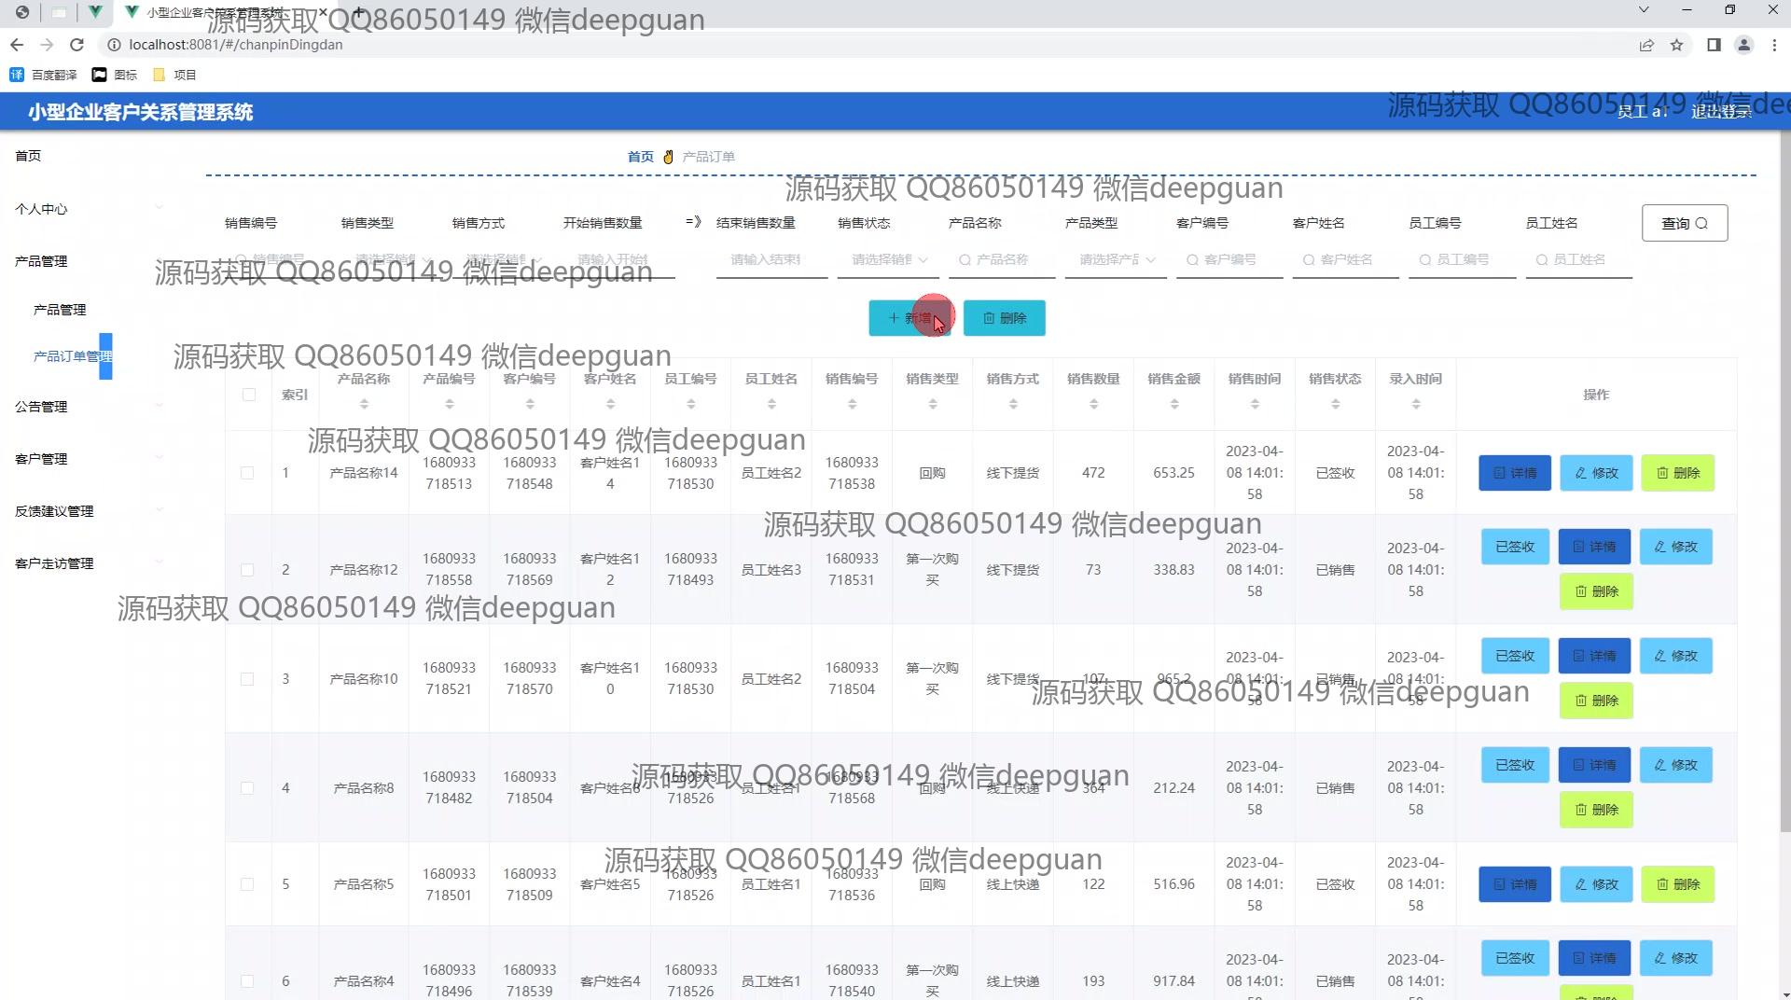Click the 查询 search button
The width and height of the screenshot is (1791, 1000).
(1684, 223)
